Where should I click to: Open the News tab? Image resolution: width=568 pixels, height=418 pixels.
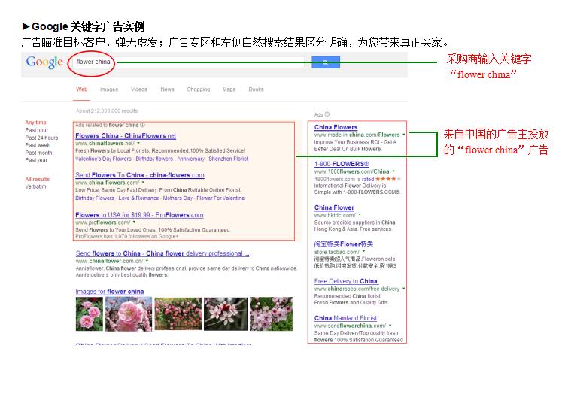pos(167,89)
